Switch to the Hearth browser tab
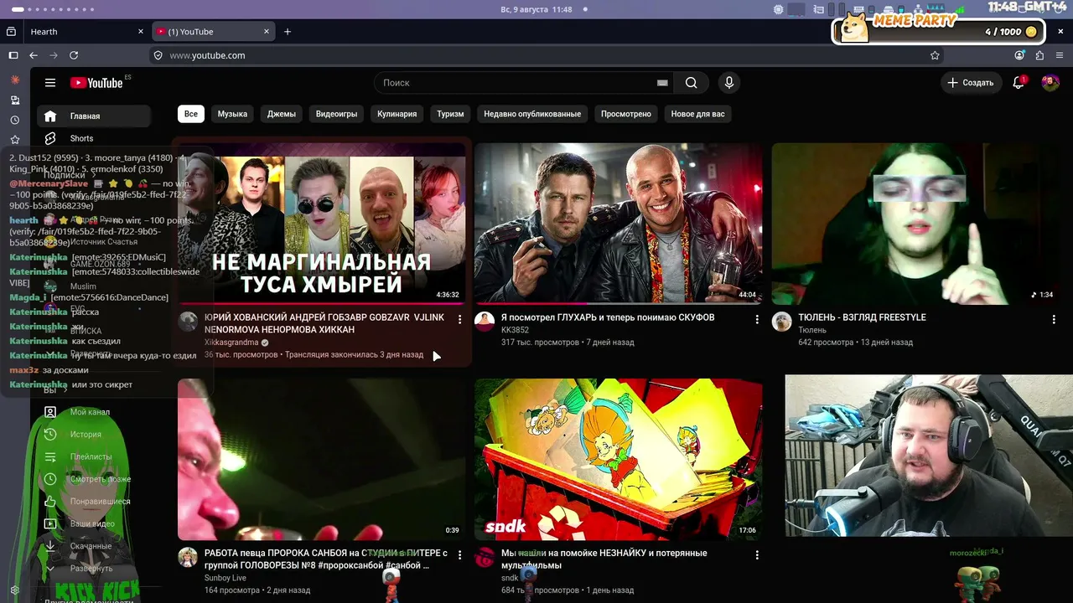The width and height of the screenshot is (1073, 603). click(x=86, y=32)
